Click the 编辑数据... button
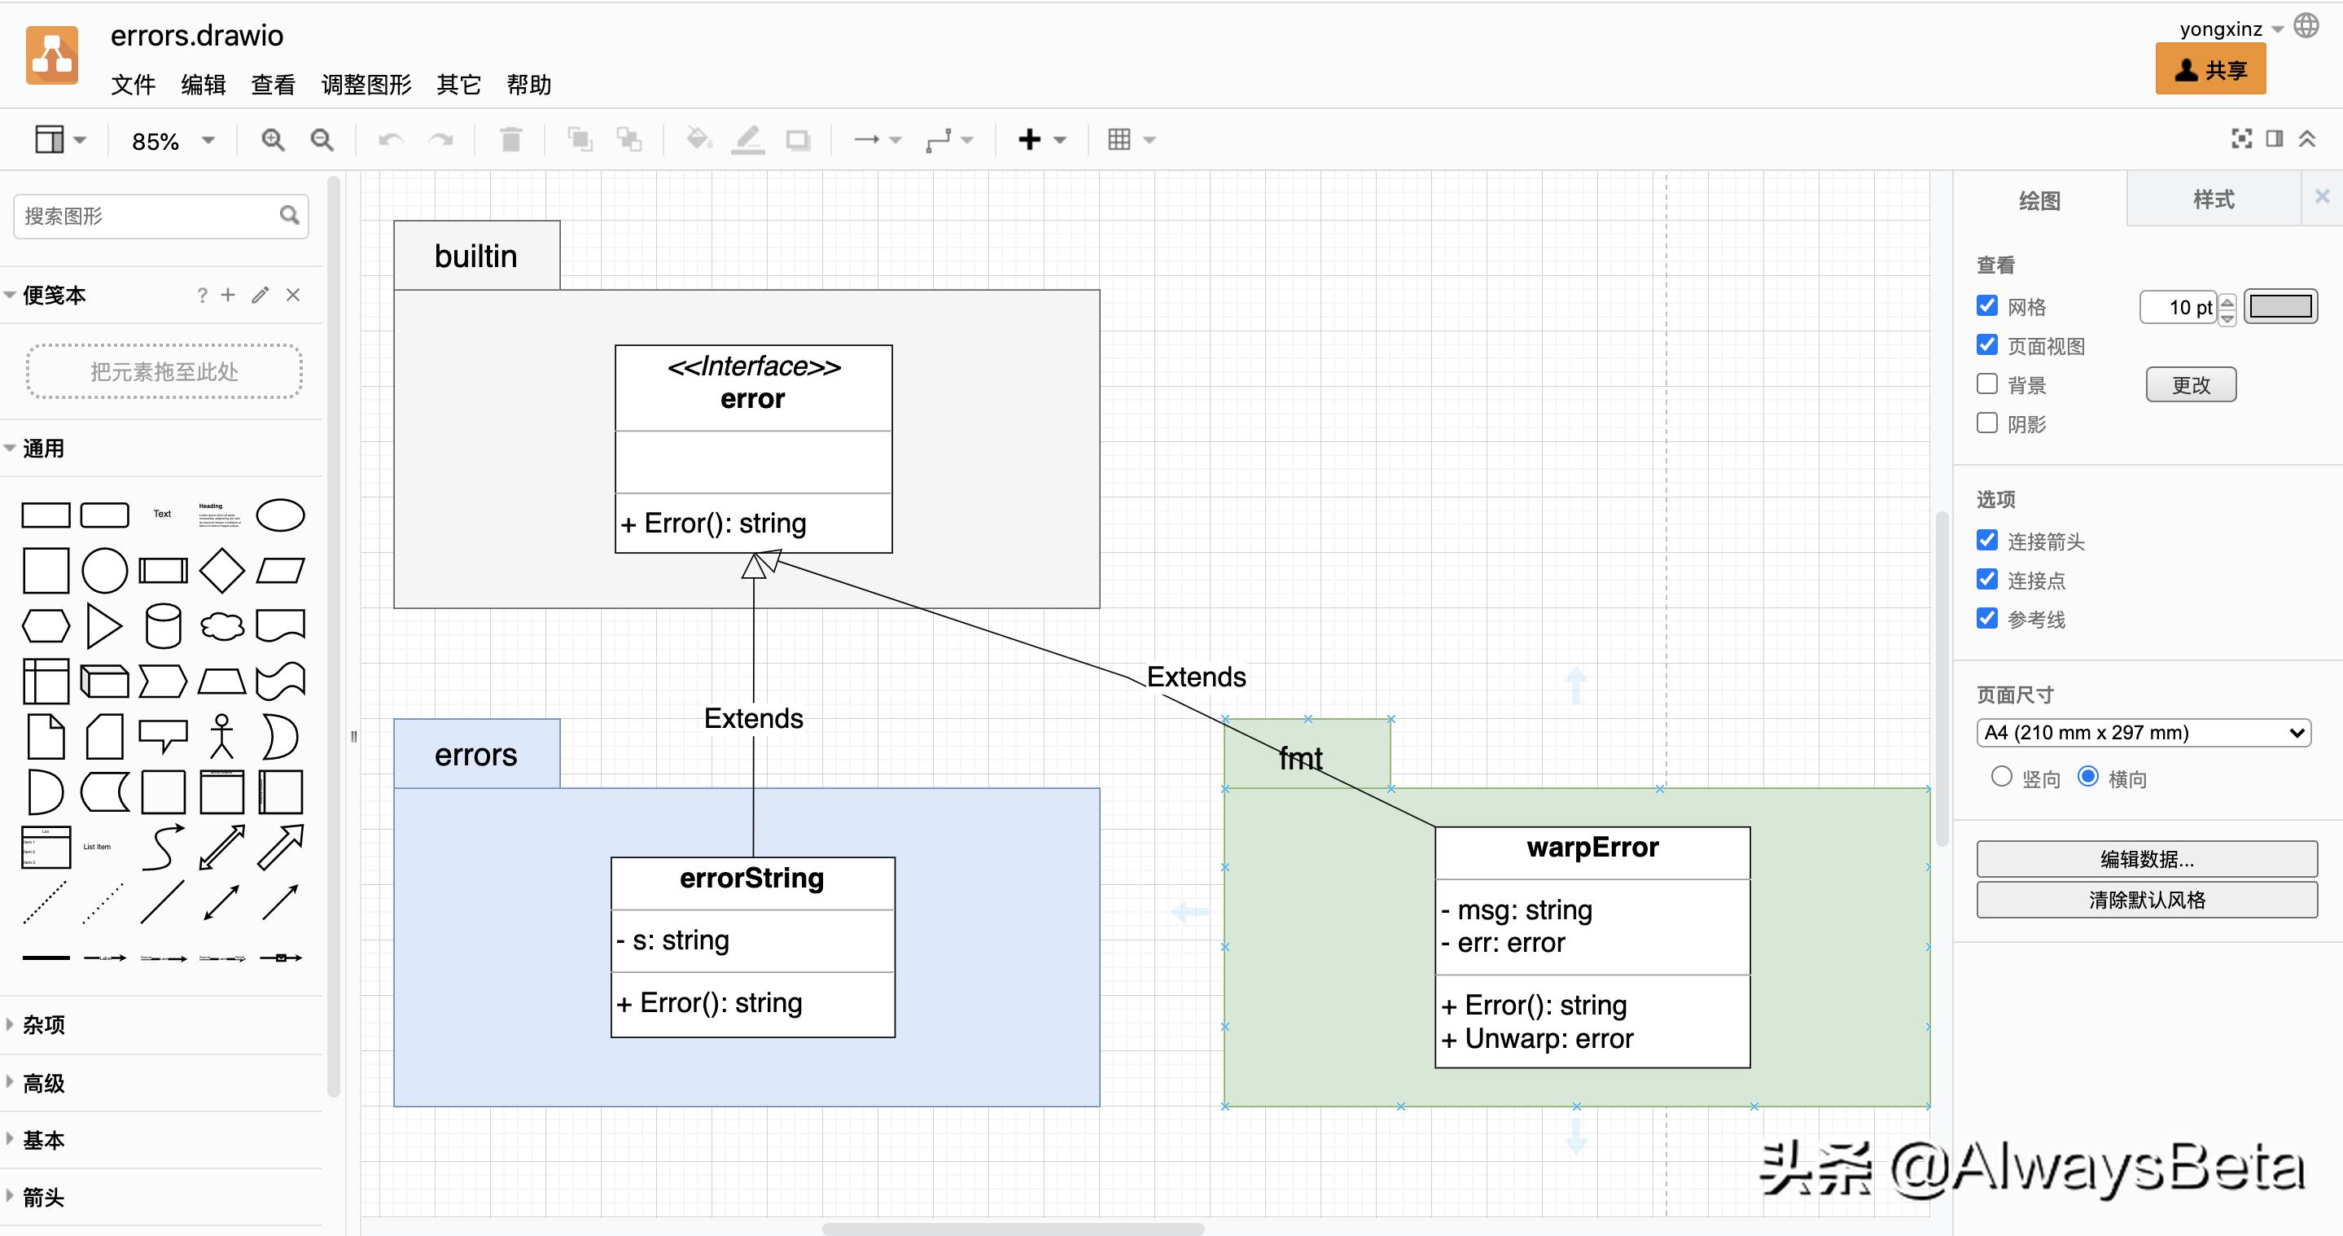2343x1236 pixels. coord(2146,860)
